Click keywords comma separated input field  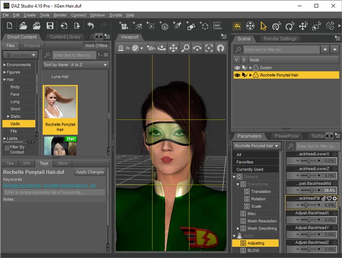[54, 193]
